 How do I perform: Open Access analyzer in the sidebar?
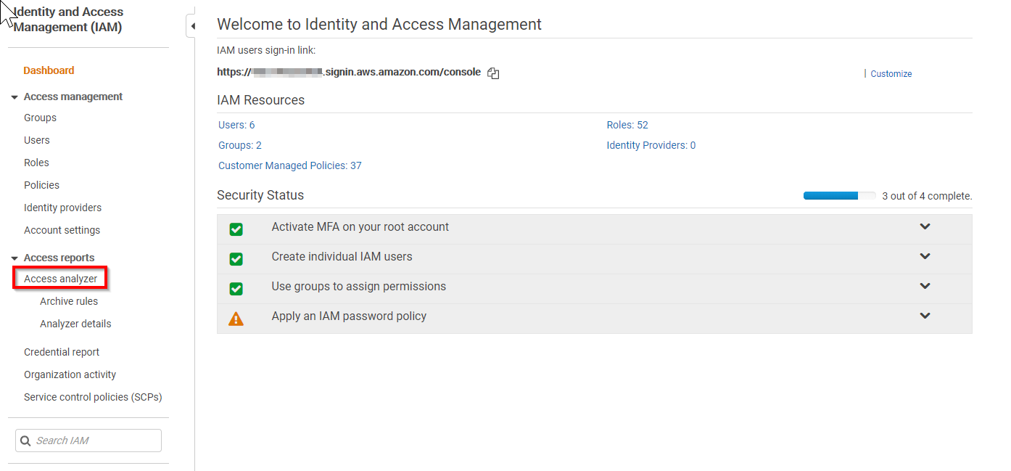point(60,279)
